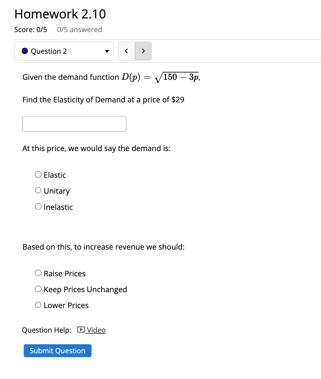This screenshot has height=379, width=321.
Task: Choose Keep Prices Unchanged
Action: tap(38, 289)
